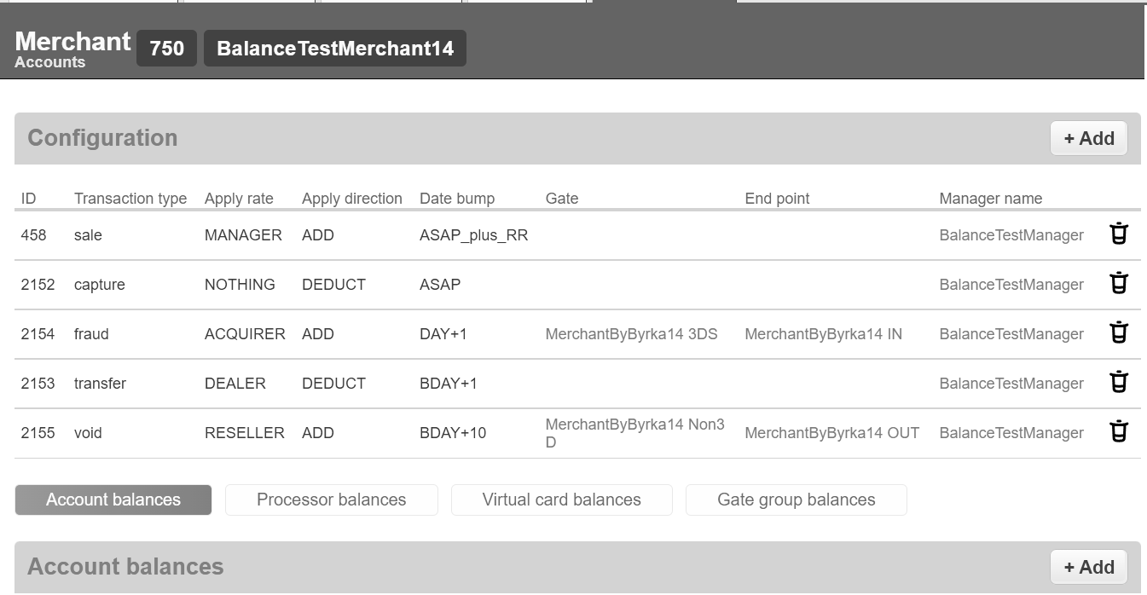The height and width of the screenshot is (595, 1147).
Task: Remove the transfer configuration row 2153
Action: tap(1119, 383)
